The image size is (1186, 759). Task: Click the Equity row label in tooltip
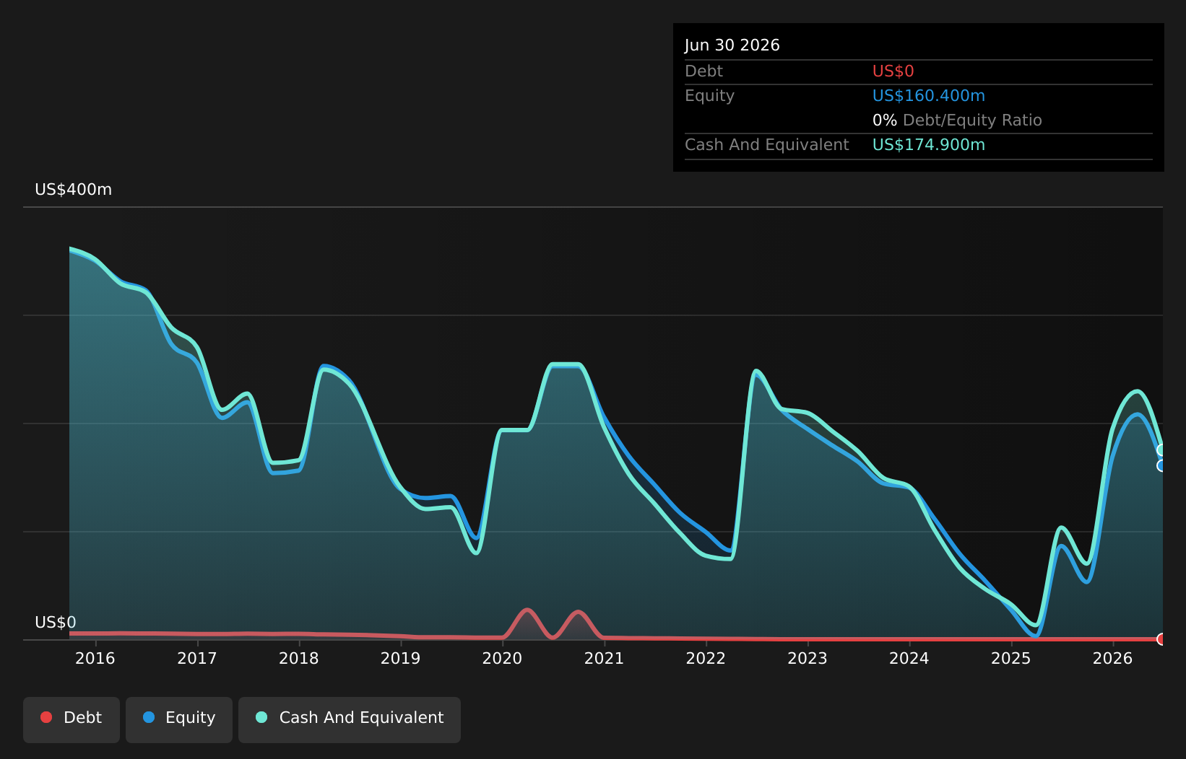coord(710,96)
